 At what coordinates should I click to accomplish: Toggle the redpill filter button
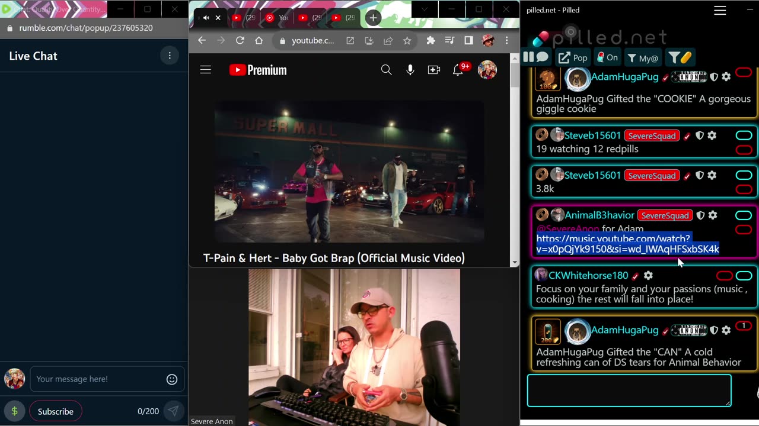point(680,57)
